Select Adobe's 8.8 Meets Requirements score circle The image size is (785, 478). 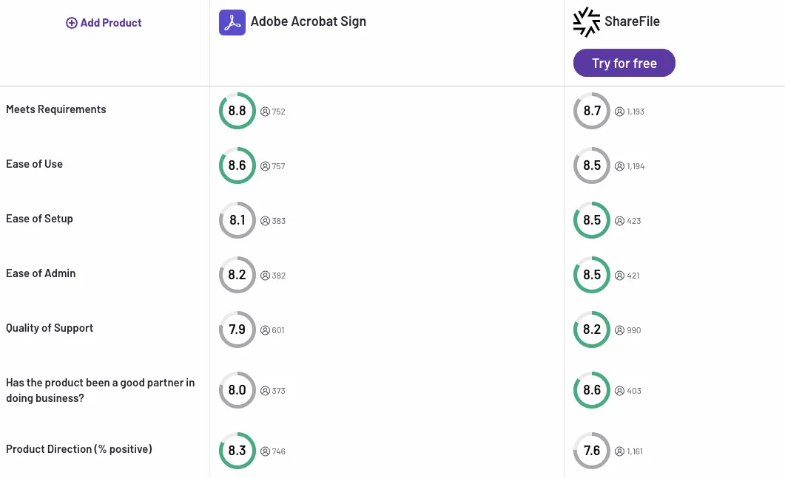pos(237,110)
